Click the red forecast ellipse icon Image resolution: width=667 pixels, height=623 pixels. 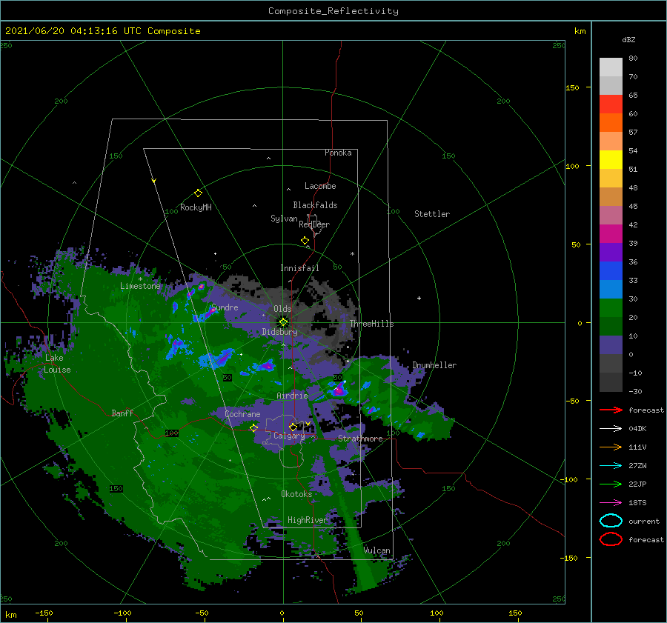click(611, 539)
